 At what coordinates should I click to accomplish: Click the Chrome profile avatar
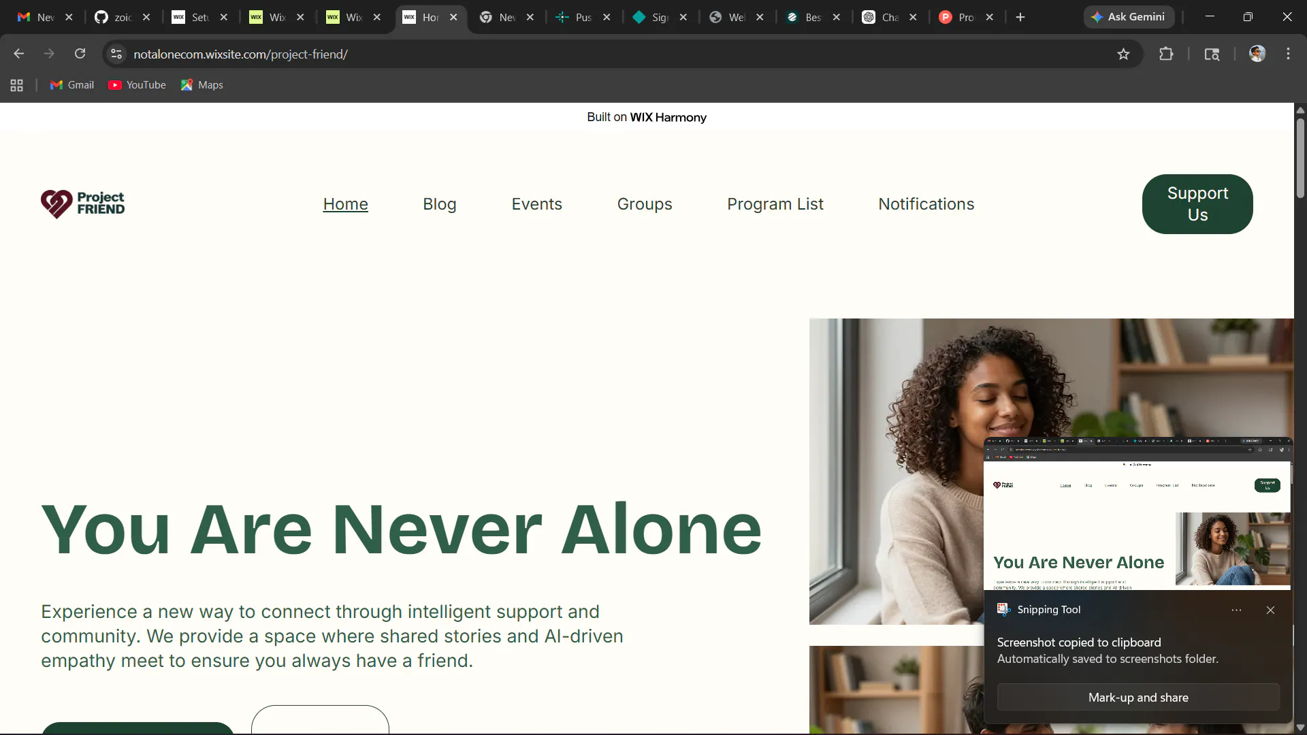(x=1257, y=54)
